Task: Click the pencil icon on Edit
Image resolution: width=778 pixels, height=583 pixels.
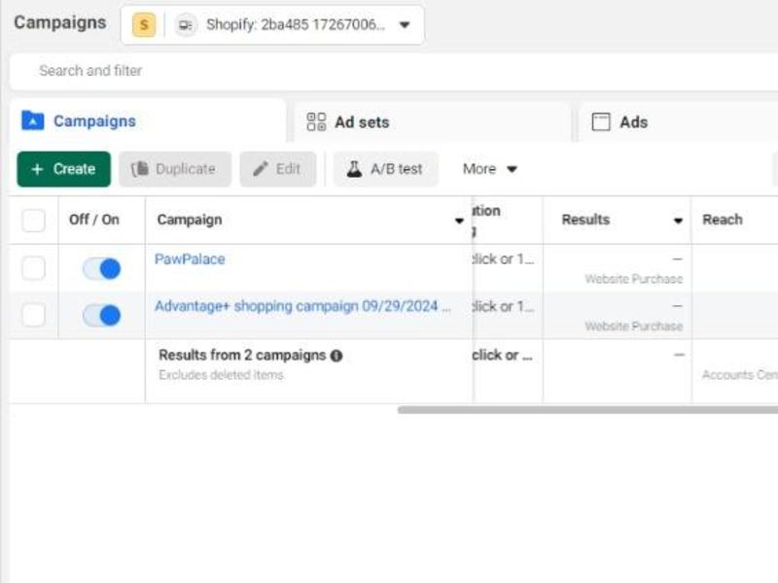Action: pos(261,169)
